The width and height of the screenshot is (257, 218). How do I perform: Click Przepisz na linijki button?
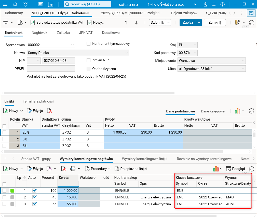click(131, 169)
